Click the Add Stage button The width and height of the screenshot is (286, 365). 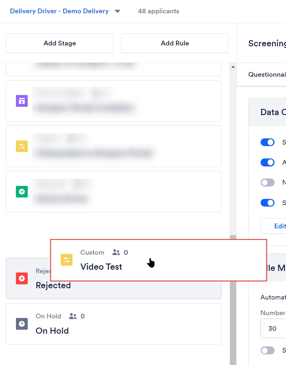tap(60, 43)
